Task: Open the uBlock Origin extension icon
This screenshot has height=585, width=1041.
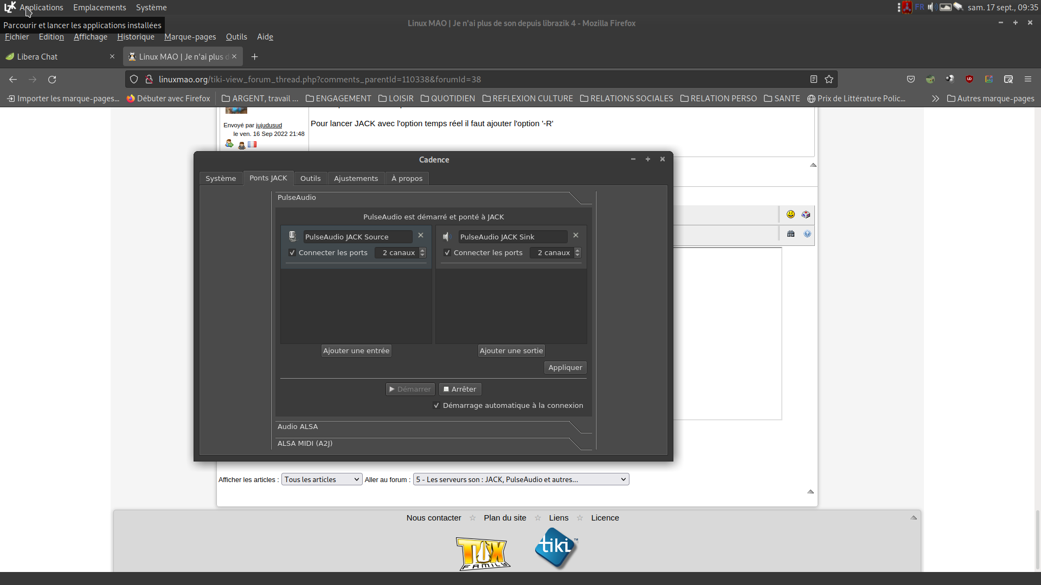Action: coord(969,80)
